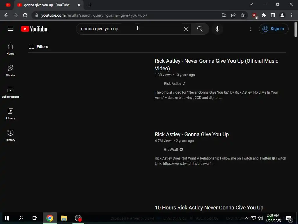Close the gonna give you up tab
Image resolution: width=298 pixels, height=224 pixels.
[x=79, y=5]
